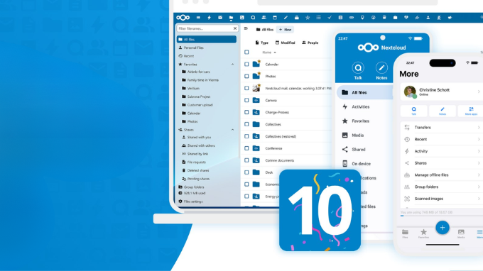This screenshot has width=483, height=271.
Task: Check the Photos folder checkbox
Action: pos(246,77)
